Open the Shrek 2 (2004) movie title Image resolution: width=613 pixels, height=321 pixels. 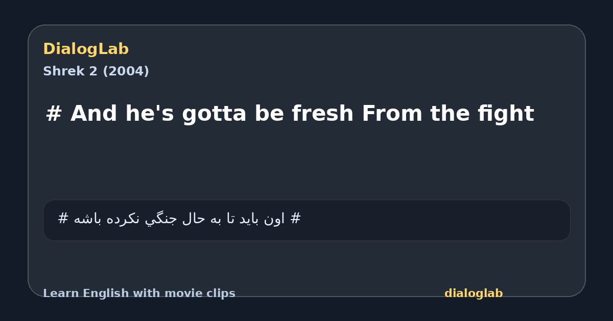[96, 71]
